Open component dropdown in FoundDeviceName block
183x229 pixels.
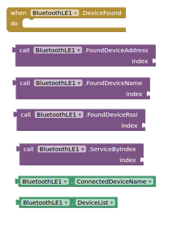[x=58, y=83]
